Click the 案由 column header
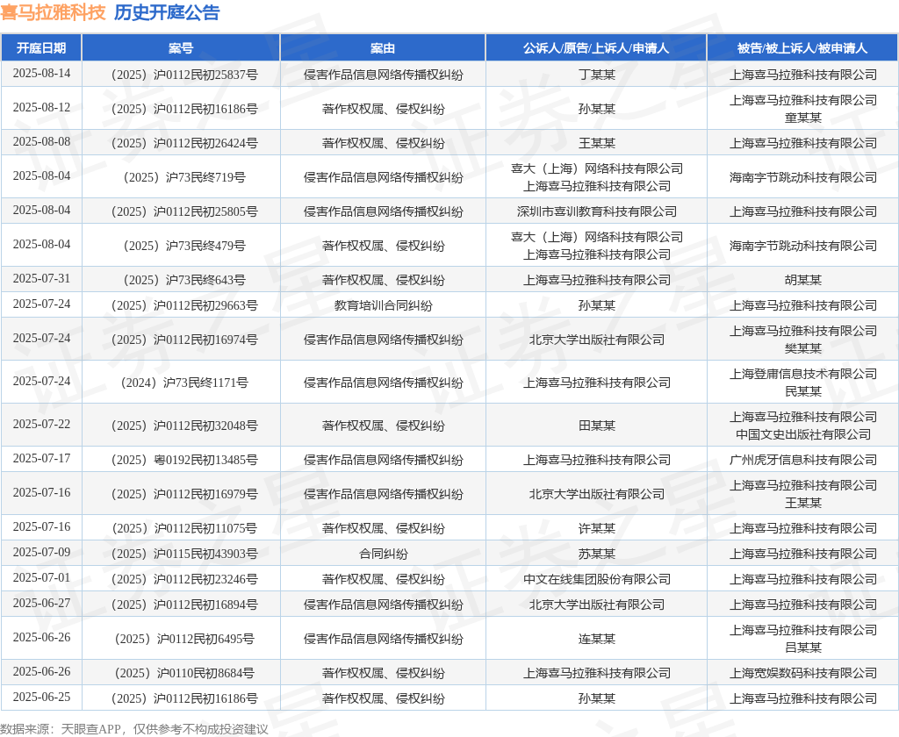 click(383, 48)
